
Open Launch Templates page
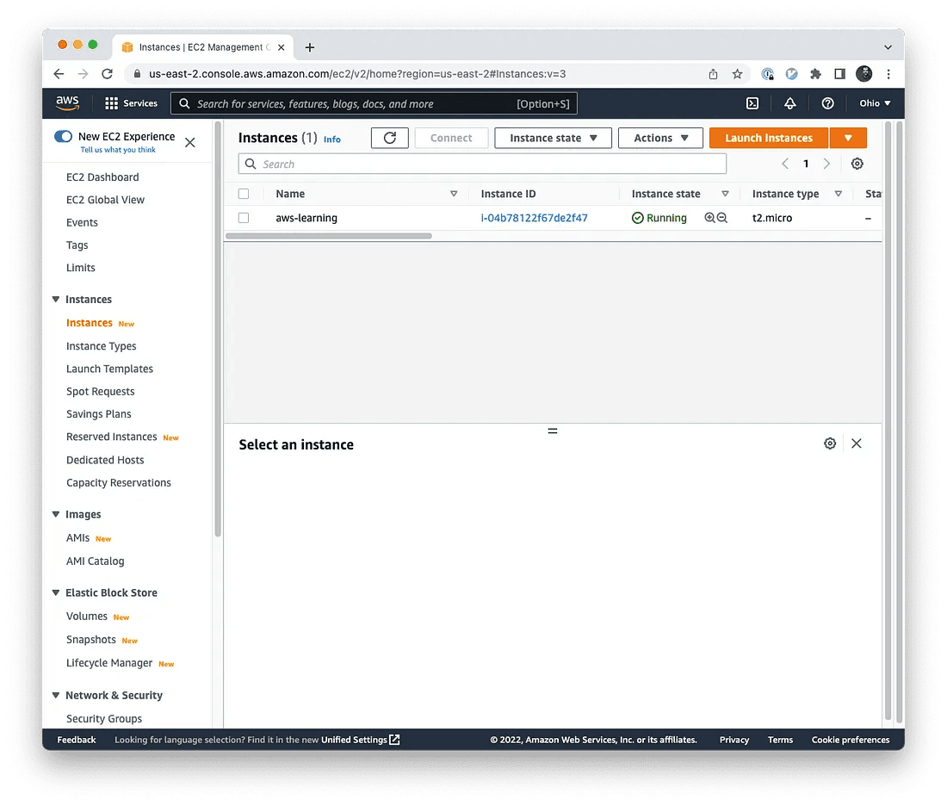[109, 369]
